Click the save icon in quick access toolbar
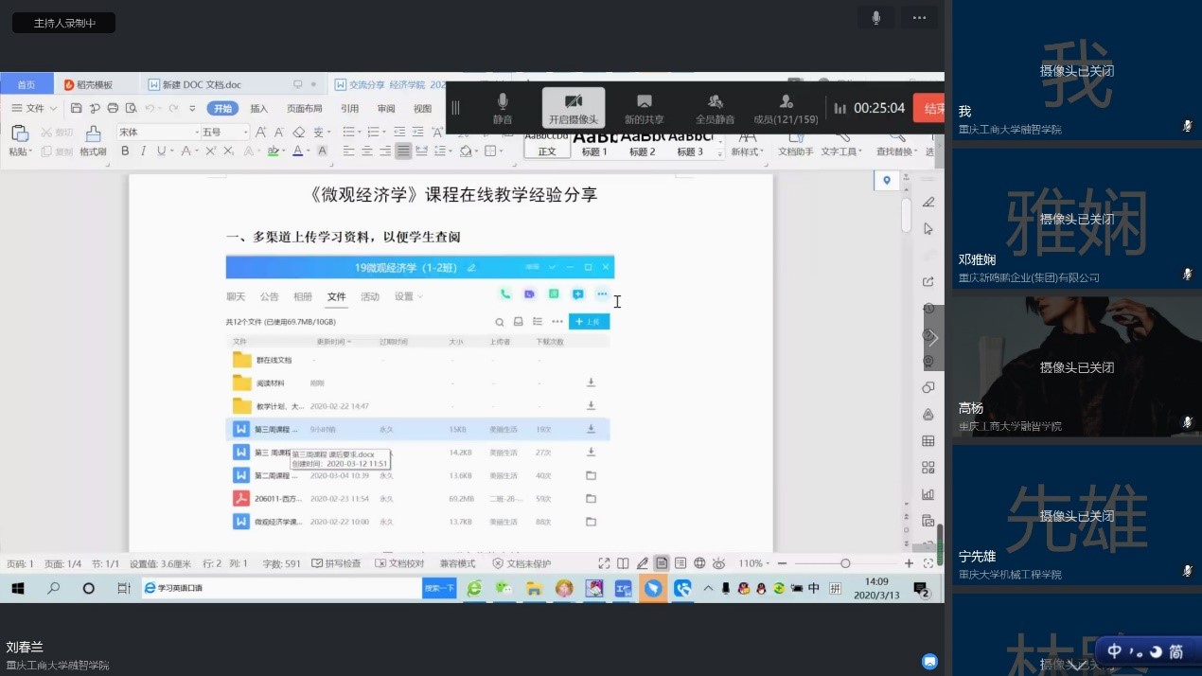Image resolution: width=1202 pixels, height=676 pixels. click(78, 109)
